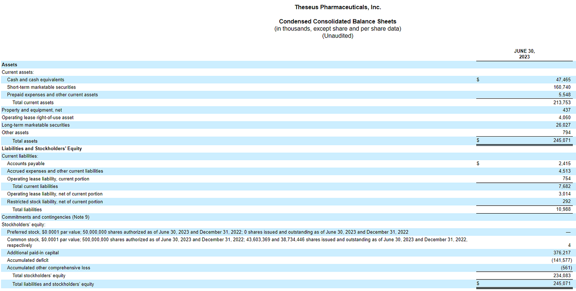Click the Common stock description line

pyautogui.click(x=237, y=242)
